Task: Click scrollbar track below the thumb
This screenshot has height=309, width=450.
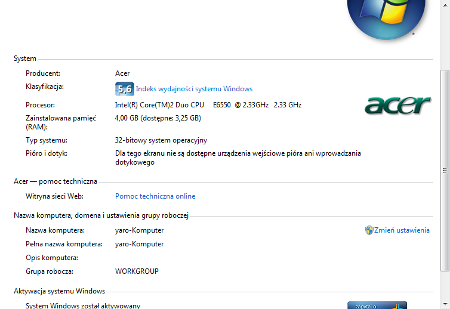Action: pyautogui.click(x=445, y=289)
